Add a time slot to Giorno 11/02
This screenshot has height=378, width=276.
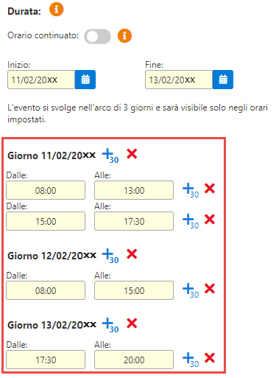[110, 155]
